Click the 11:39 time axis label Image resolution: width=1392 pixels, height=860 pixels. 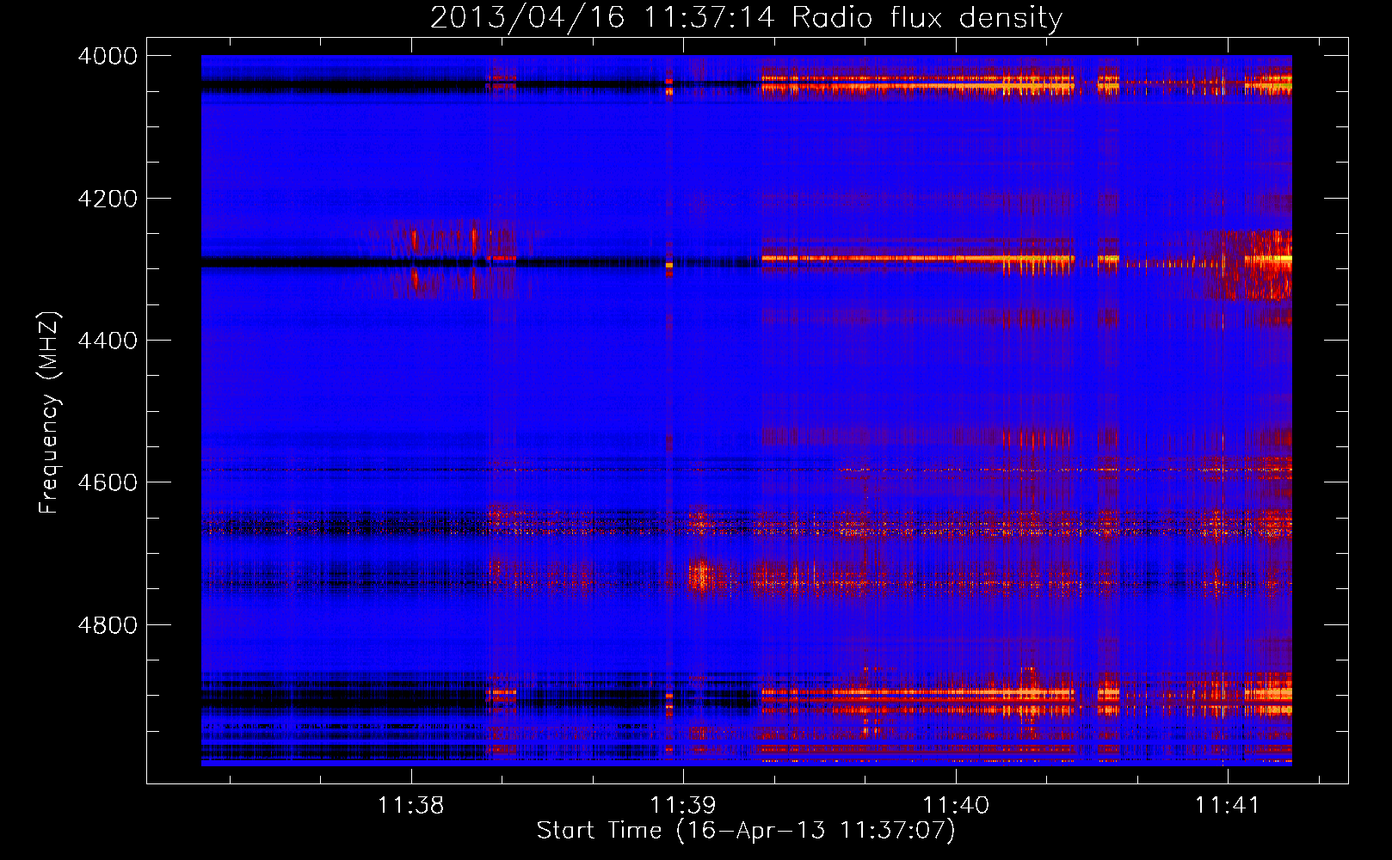point(683,806)
